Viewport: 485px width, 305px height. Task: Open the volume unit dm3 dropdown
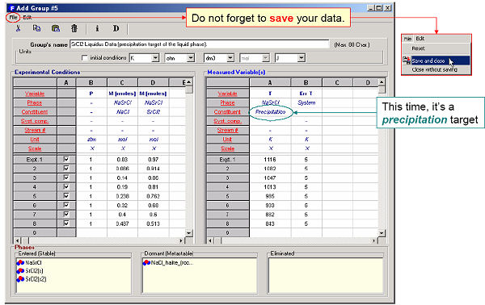[230, 58]
